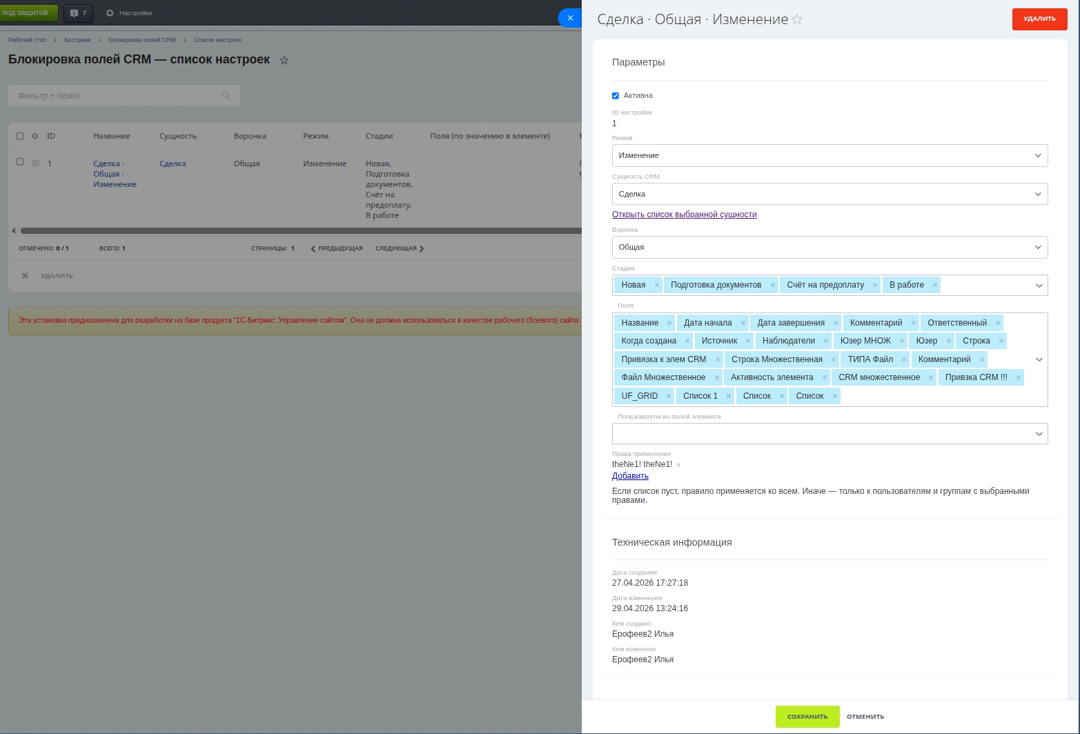The height and width of the screenshot is (734, 1080).
Task: Go to 'Бестранк' breadcrumb
Action: coord(77,40)
